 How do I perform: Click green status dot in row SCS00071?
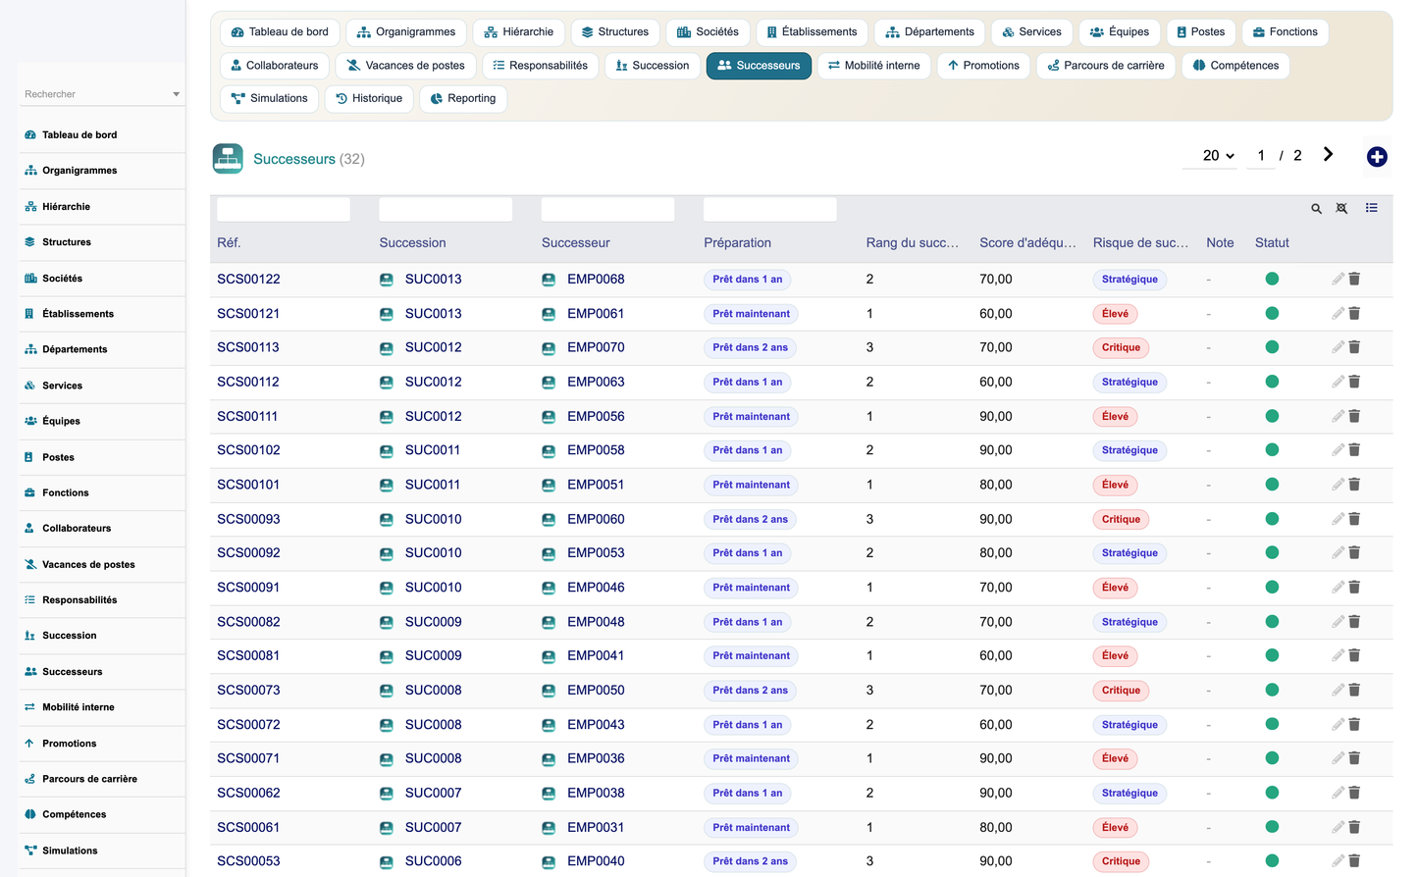pyautogui.click(x=1272, y=758)
